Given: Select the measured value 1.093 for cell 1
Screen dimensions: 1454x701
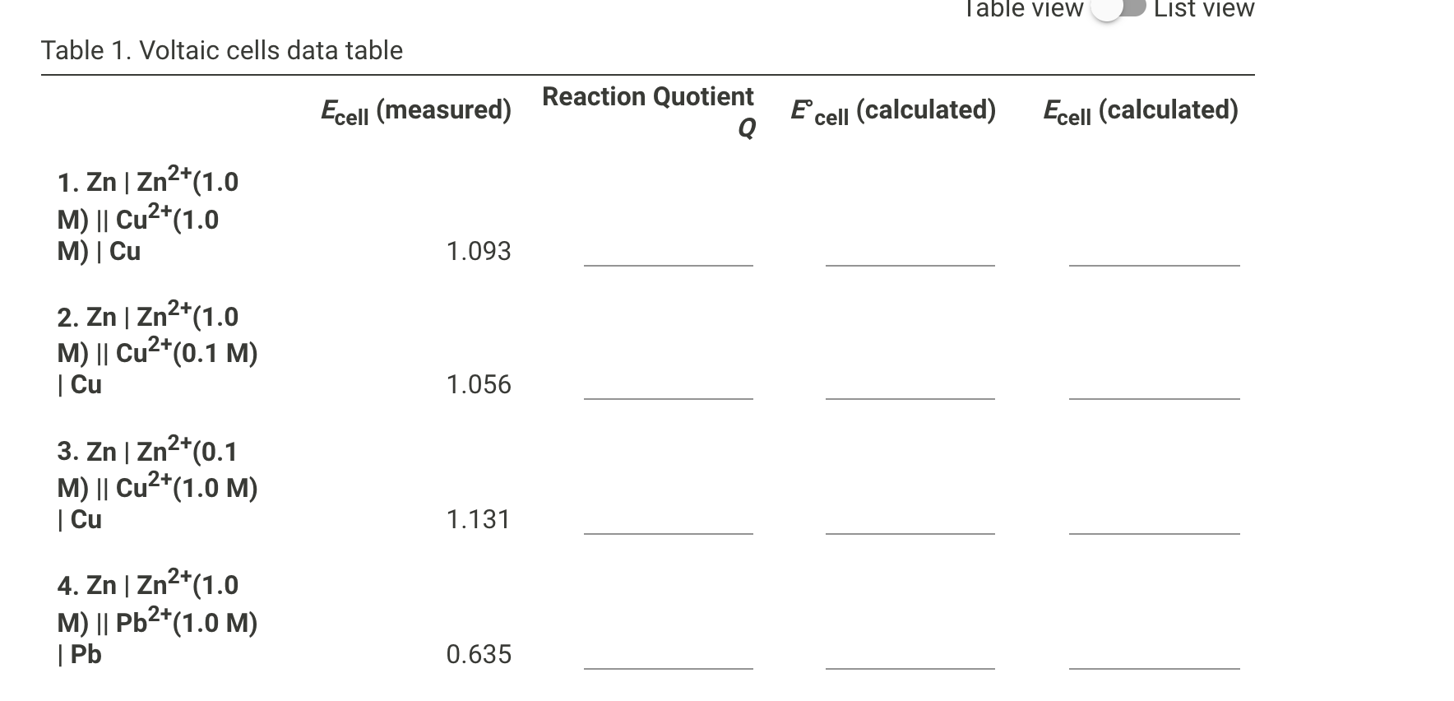Looking at the screenshot, I should tap(479, 251).
